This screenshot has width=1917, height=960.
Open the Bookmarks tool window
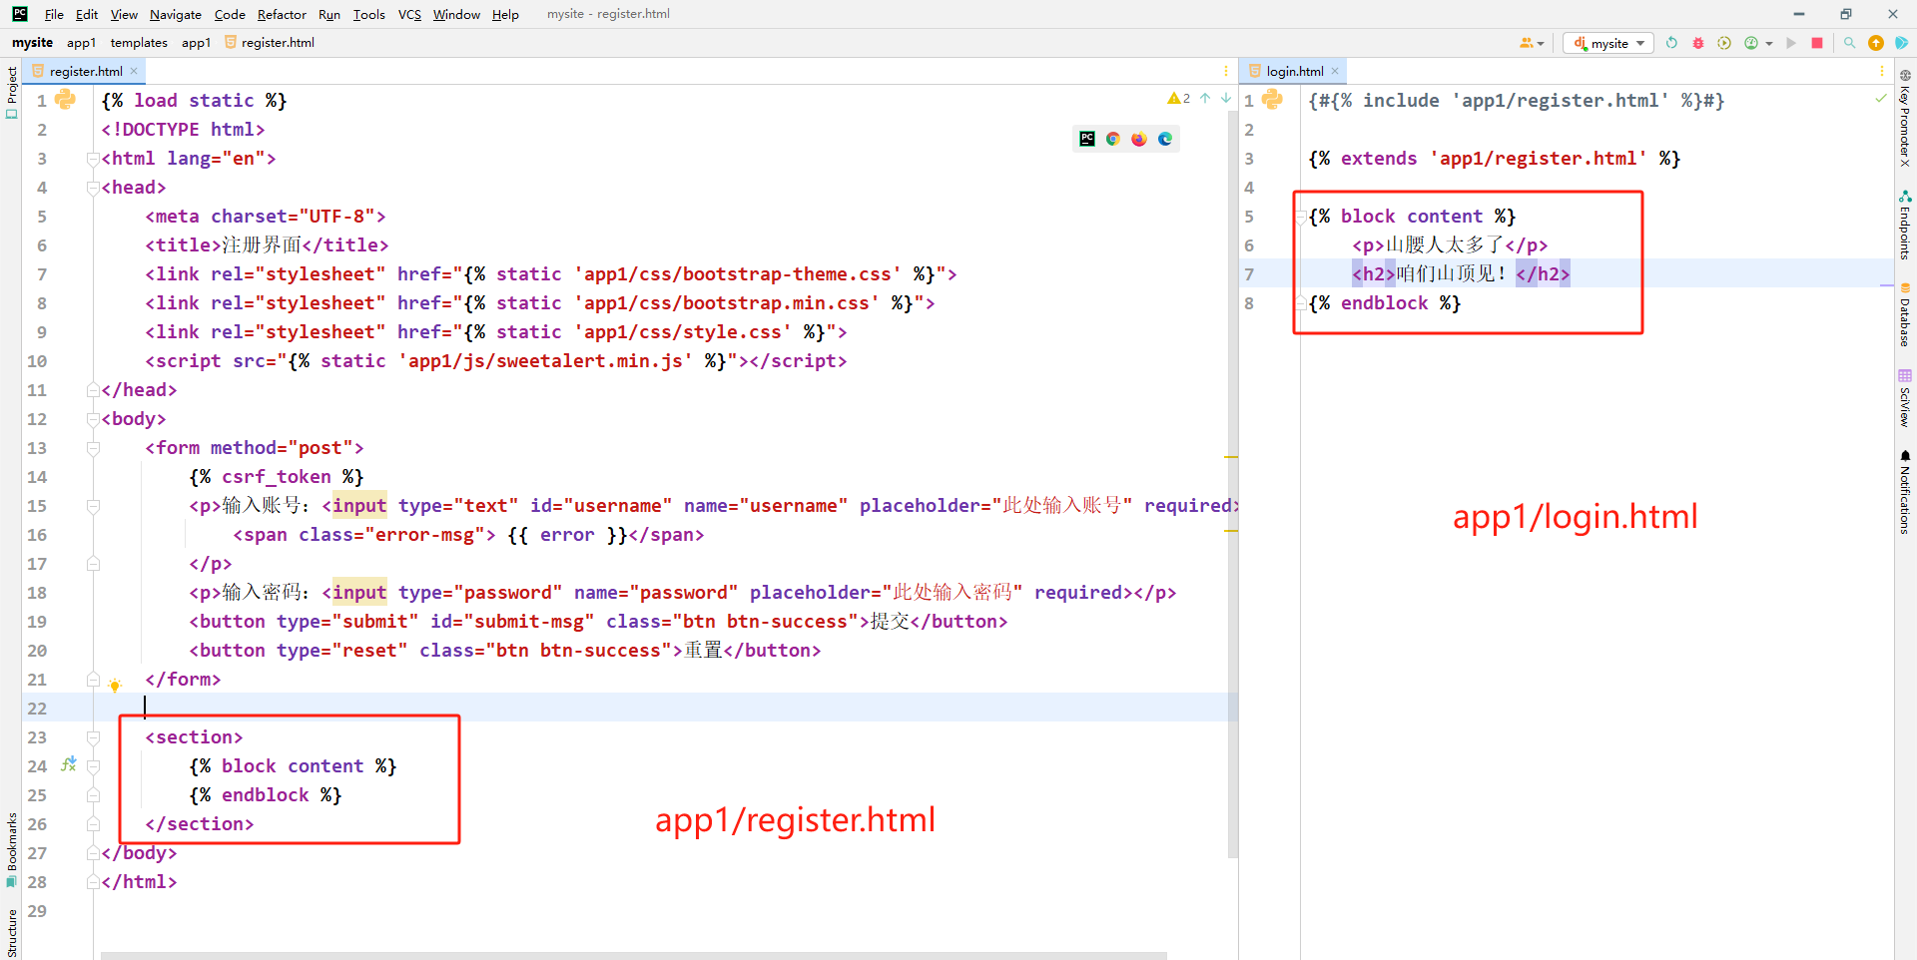pyautogui.click(x=11, y=849)
